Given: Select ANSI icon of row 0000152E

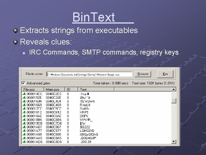Looking at the screenshot, I should click(24, 98).
